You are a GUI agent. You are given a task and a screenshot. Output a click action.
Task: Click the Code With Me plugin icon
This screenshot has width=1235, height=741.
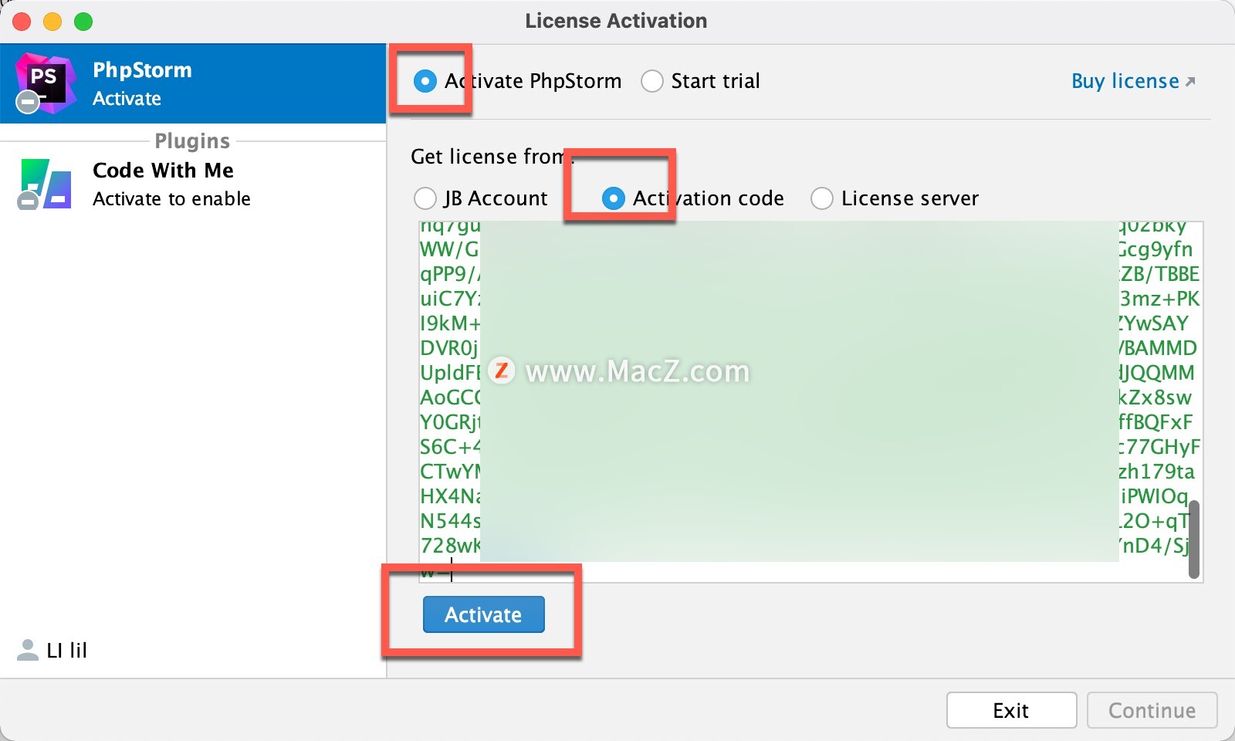tap(46, 184)
